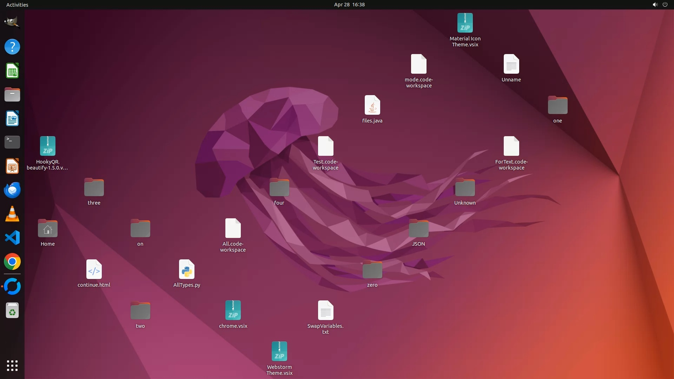Viewport: 674px width, 379px height.
Task: Open LibreOffice Calc from dock
Action: click(12, 71)
